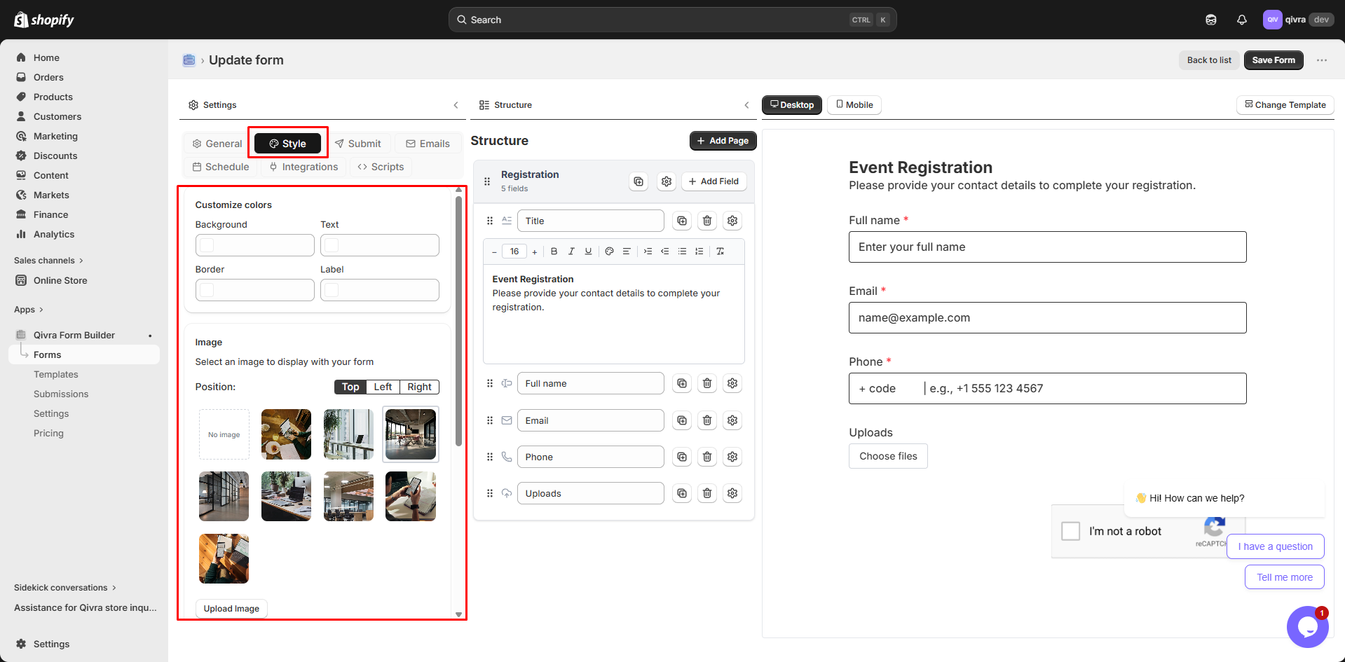Pick the Label color swatch
The image size is (1345, 662).
pyautogui.click(x=332, y=290)
